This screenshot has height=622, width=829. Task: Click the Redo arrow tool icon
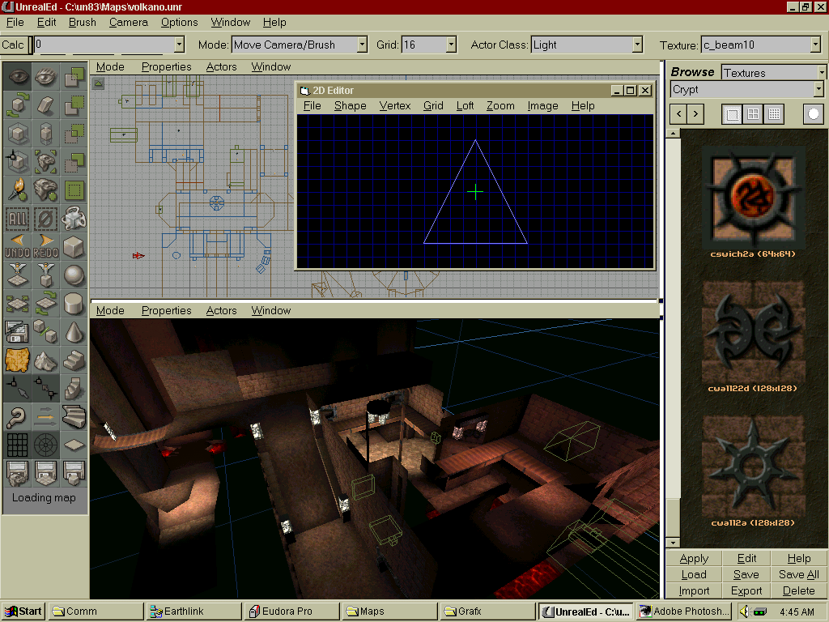tap(45, 246)
